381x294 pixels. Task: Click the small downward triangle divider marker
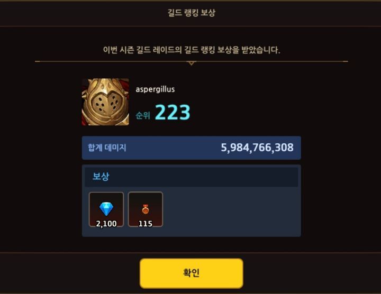click(x=191, y=63)
